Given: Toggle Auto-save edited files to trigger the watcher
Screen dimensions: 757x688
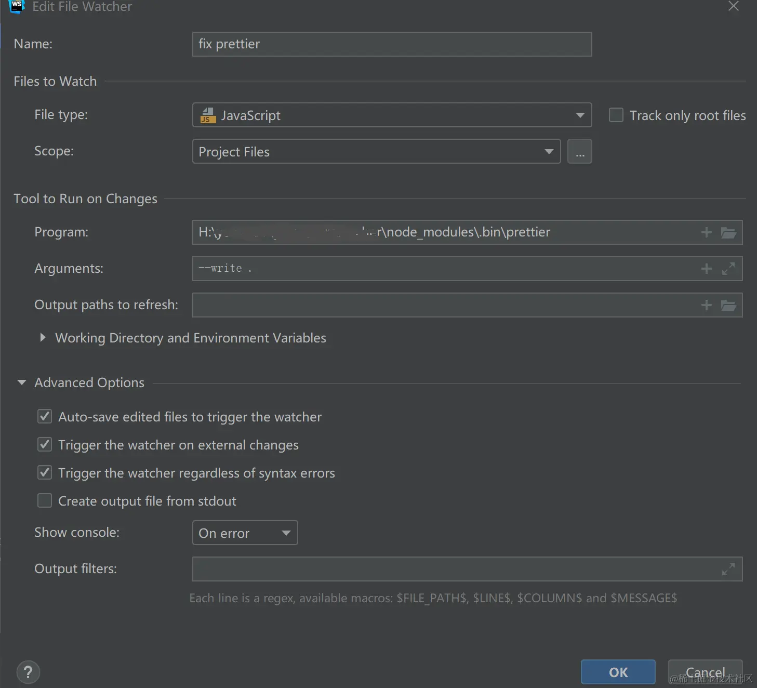Looking at the screenshot, I should tap(45, 416).
